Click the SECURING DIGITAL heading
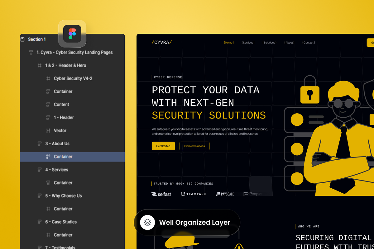The image size is (374, 249). (x=333, y=238)
